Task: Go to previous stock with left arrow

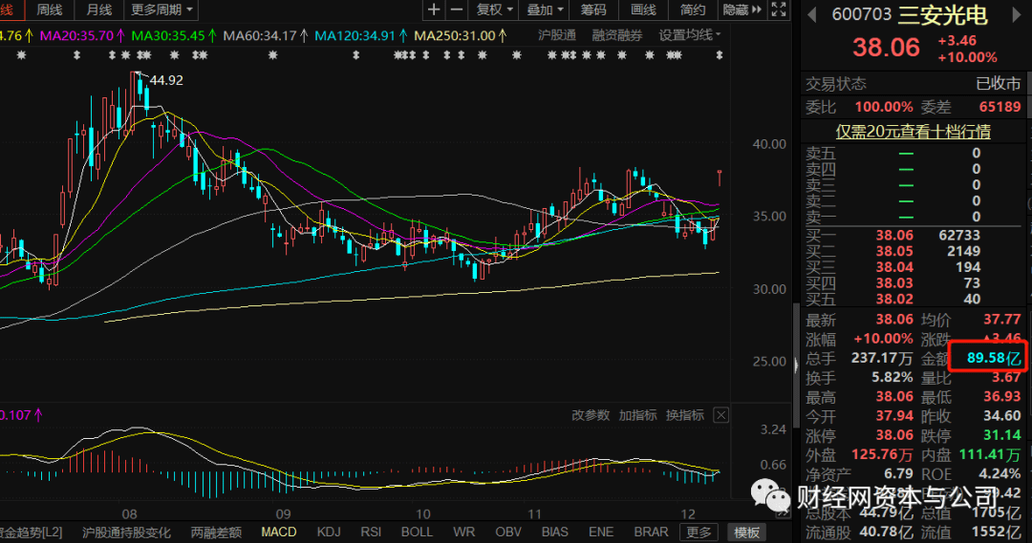Action: pos(812,14)
